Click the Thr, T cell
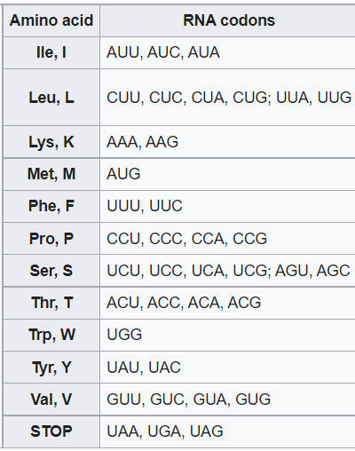 point(51,303)
